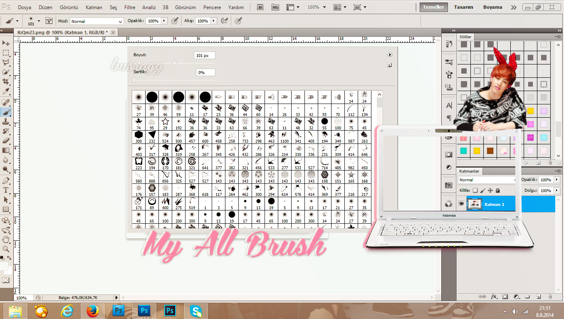
Task: Toggle visibility of Katman 1 layer
Action: (x=461, y=204)
